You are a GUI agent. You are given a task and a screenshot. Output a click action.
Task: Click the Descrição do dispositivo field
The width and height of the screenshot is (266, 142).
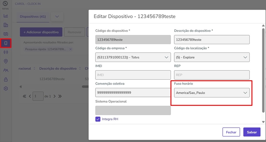pos(212,40)
